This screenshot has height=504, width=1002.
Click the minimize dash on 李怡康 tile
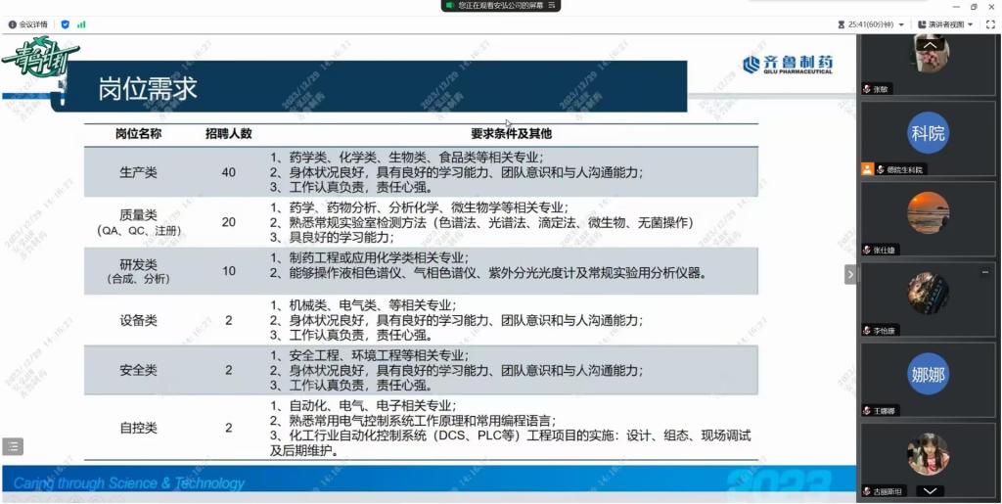pyautogui.click(x=984, y=272)
